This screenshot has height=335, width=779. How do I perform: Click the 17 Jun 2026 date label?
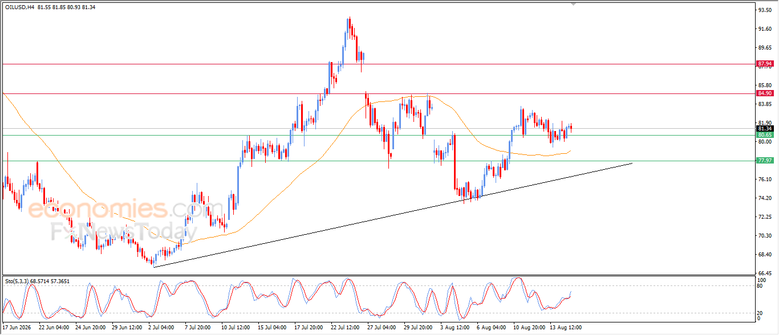coord(17,328)
